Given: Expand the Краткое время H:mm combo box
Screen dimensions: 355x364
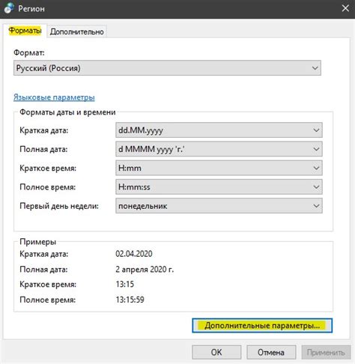Looking at the screenshot, I should click(x=219, y=168).
